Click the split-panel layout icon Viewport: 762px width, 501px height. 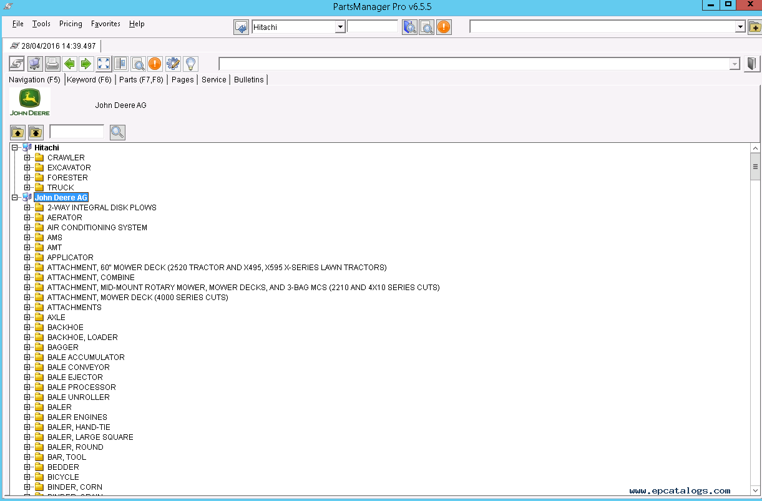tap(120, 64)
